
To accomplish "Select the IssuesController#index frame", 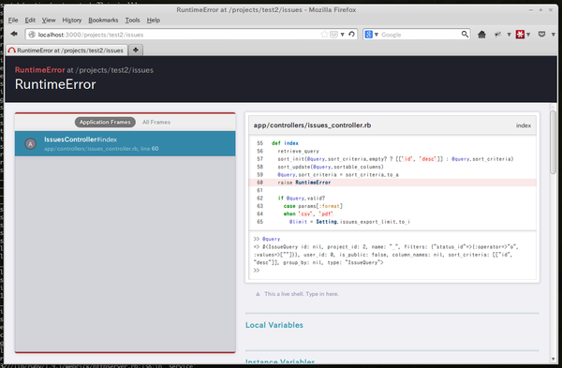I will click(x=126, y=143).
